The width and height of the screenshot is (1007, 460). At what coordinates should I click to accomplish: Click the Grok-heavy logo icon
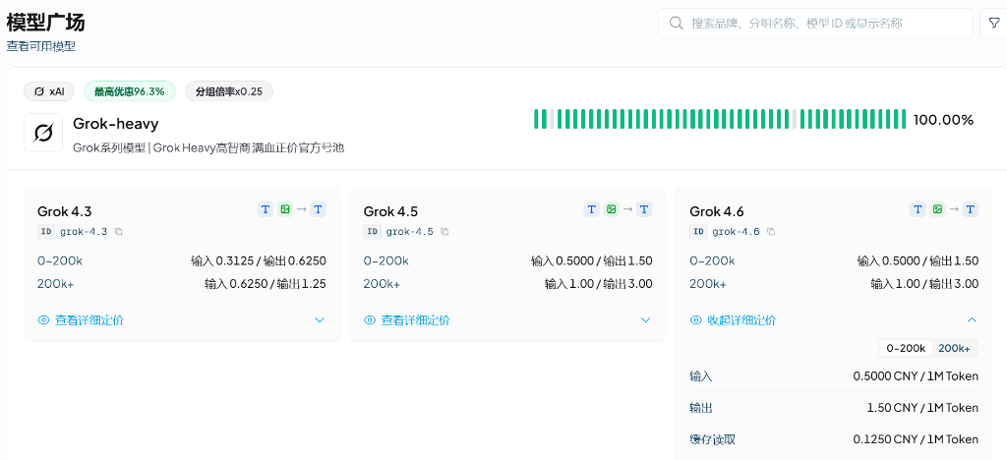coord(43,133)
